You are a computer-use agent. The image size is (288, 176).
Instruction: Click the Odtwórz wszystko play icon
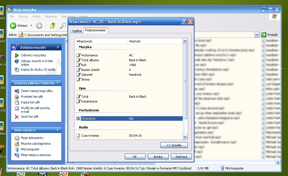(x=17, y=55)
